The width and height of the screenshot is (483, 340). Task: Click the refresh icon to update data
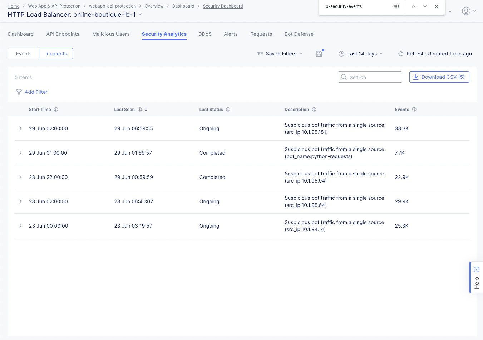pos(401,54)
